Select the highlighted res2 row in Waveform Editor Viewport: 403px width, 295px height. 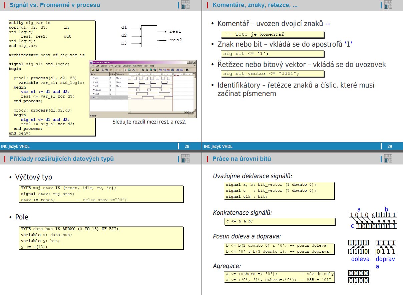tap(109, 98)
